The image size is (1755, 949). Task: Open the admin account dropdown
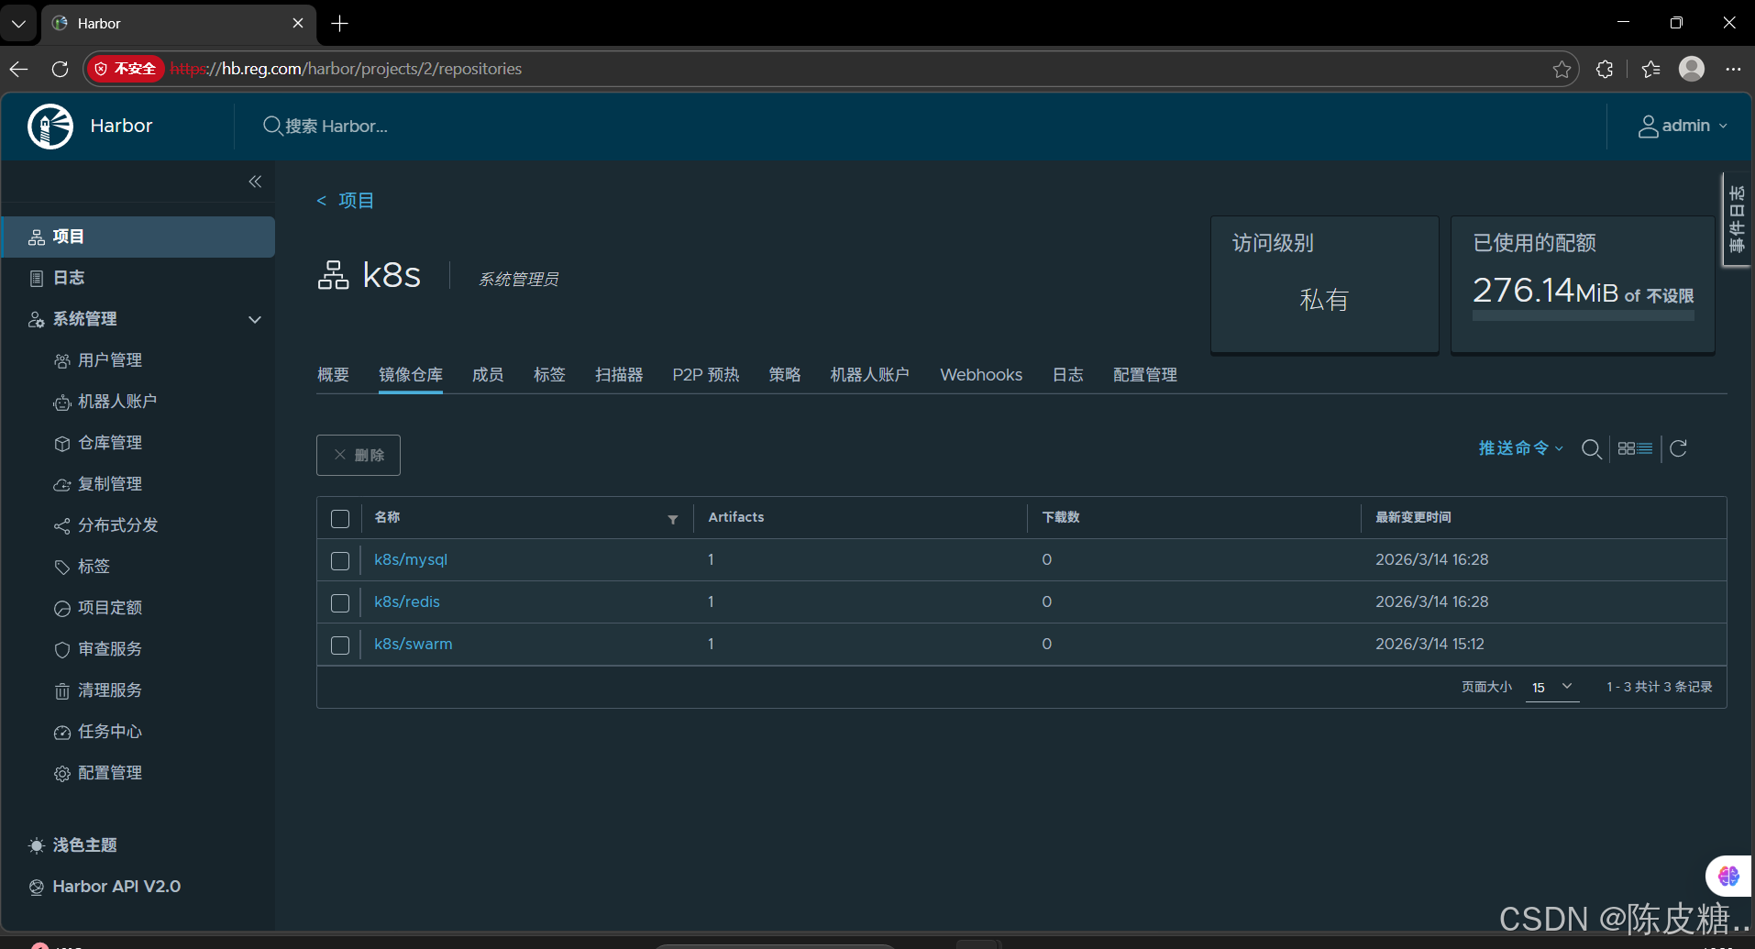tap(1683, 127)
